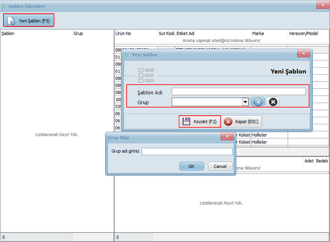The height and width of the screenshot is (242, 330).
Task: Click the Şablon Adı text field
Action: tap(238, 92)
